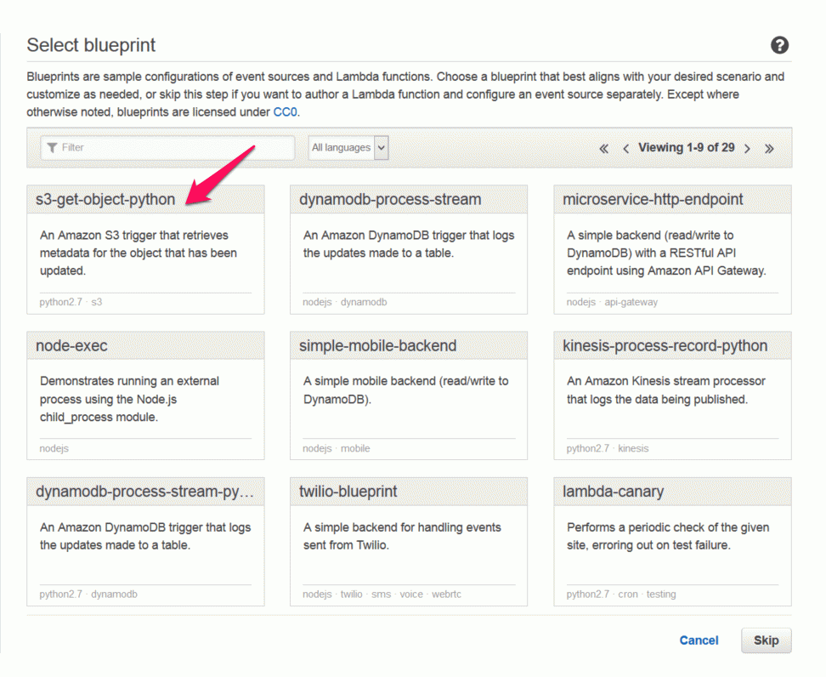Choose the kinesis-process-record-python blueprint
The width and height of the screenshot is (826, 677).
coord(672,395)
